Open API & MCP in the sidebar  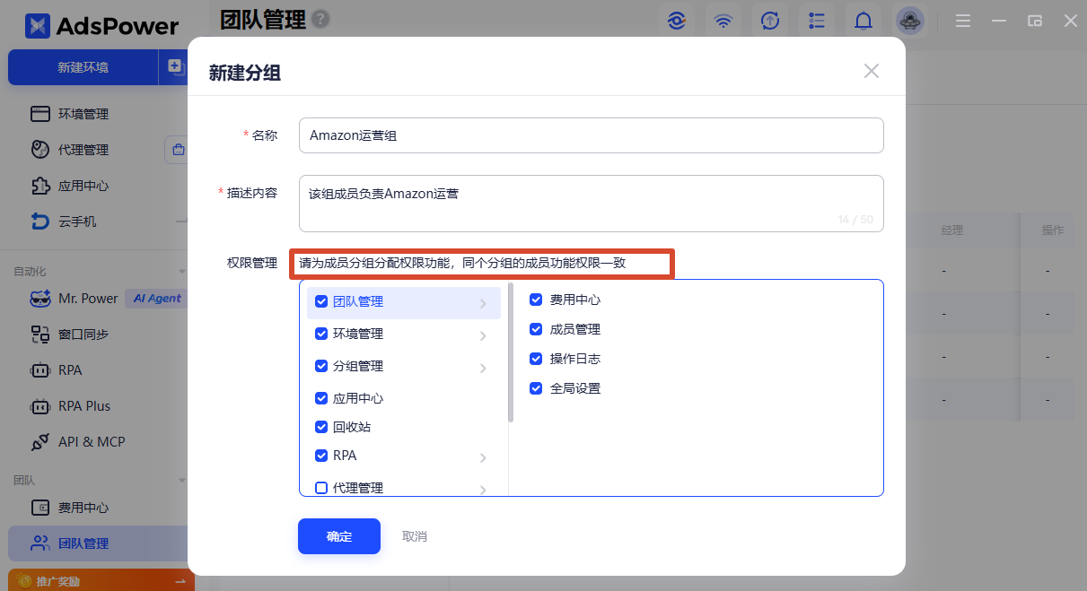(x=92, y=442)
